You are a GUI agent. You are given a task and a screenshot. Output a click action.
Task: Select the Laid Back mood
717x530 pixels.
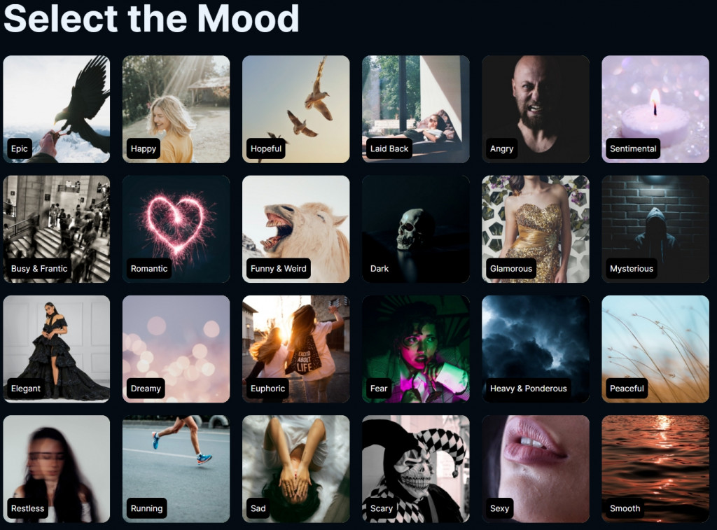(416, 109)
